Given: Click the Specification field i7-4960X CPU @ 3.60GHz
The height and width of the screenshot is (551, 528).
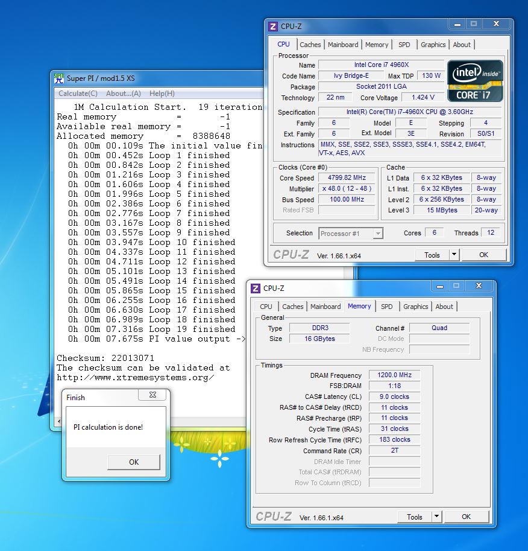Looking at the screenshot, I should pyautogui.click(x=409, y=112).
